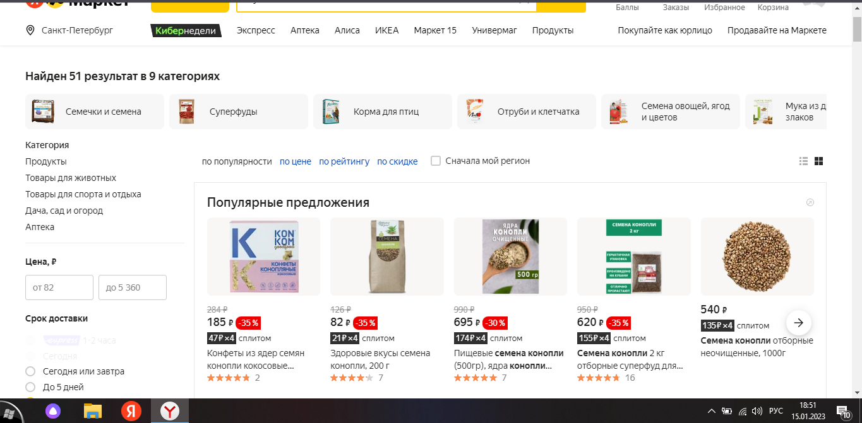Show hidden system tray icons
Viewport: 862px width, 423px height.
pyautogui.click(x=712, y=412)
